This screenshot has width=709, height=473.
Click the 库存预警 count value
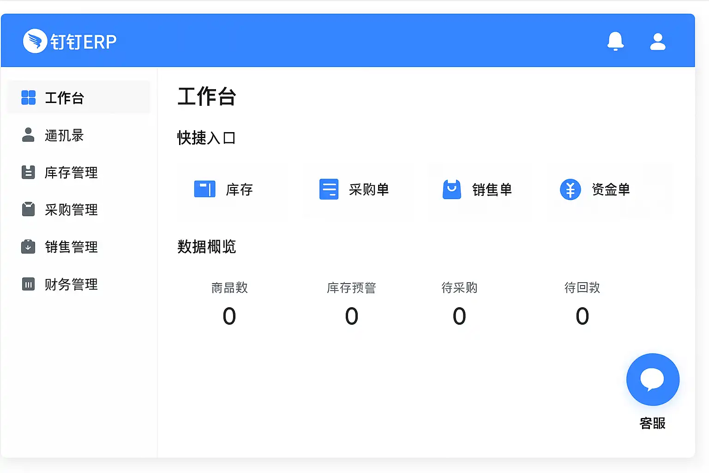352,316
